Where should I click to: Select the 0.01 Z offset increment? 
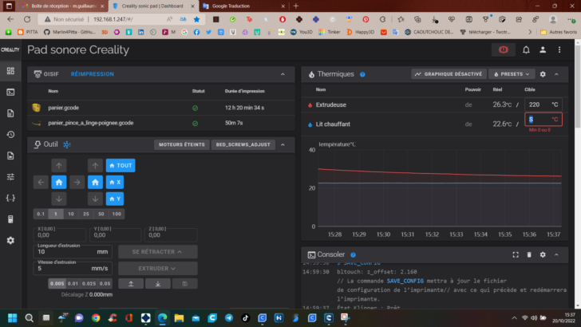[x=73, y=284]
